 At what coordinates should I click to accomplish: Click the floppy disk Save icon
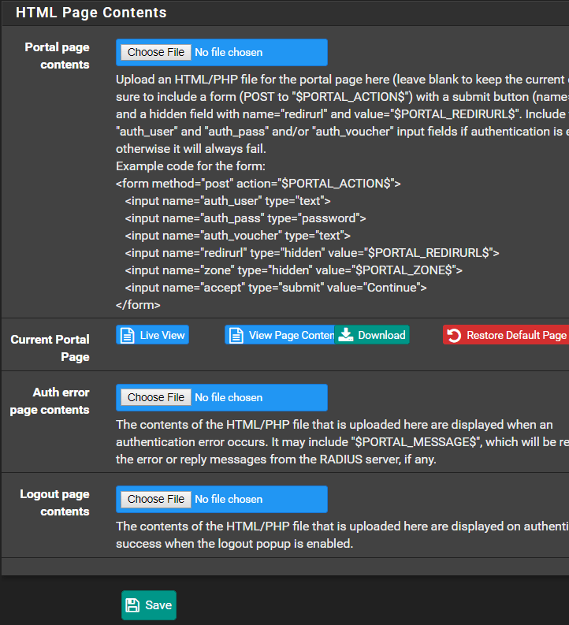[x=133, y=605]
